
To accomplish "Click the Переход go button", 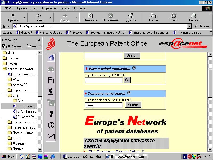I will point(203,26).
